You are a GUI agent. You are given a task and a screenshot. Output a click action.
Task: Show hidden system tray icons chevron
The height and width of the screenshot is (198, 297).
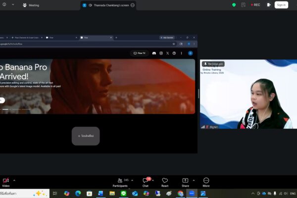(x=253, y=194)
